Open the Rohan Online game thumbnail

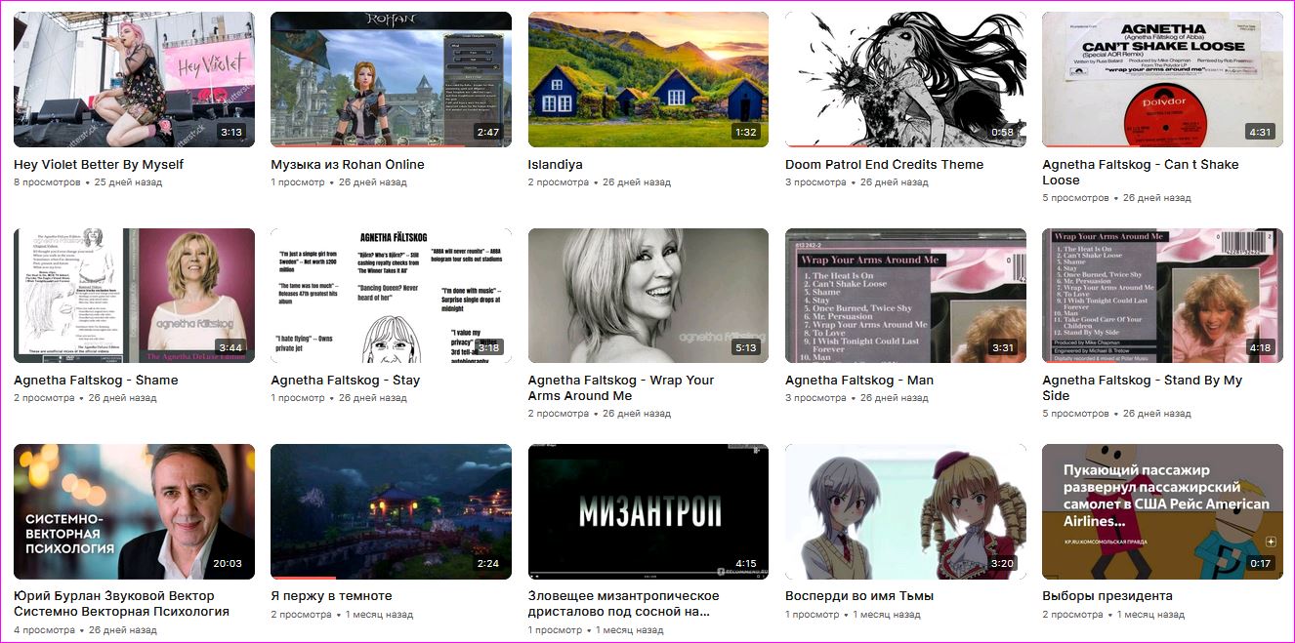point(391,79)
